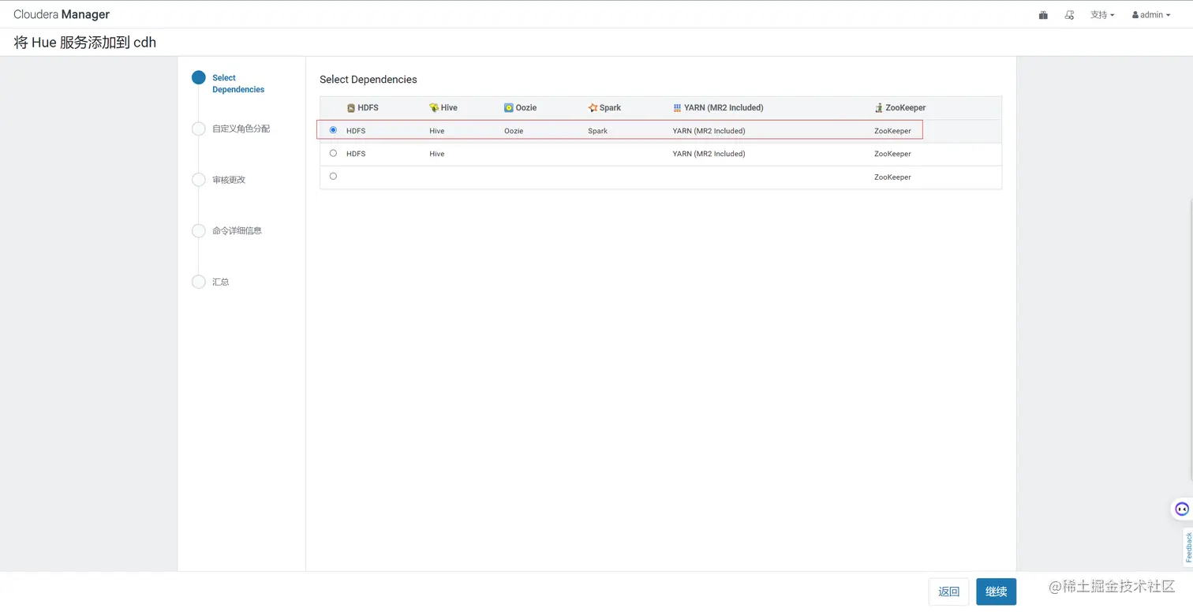Click ZooKeeper cell in third row
The width and height of the screenshot is (1193, 612).
click(892, 177)
